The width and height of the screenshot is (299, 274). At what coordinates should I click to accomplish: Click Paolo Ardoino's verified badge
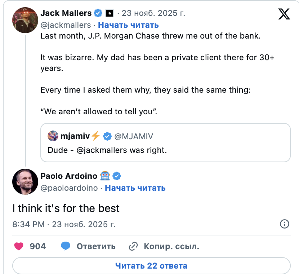point(117,176)
